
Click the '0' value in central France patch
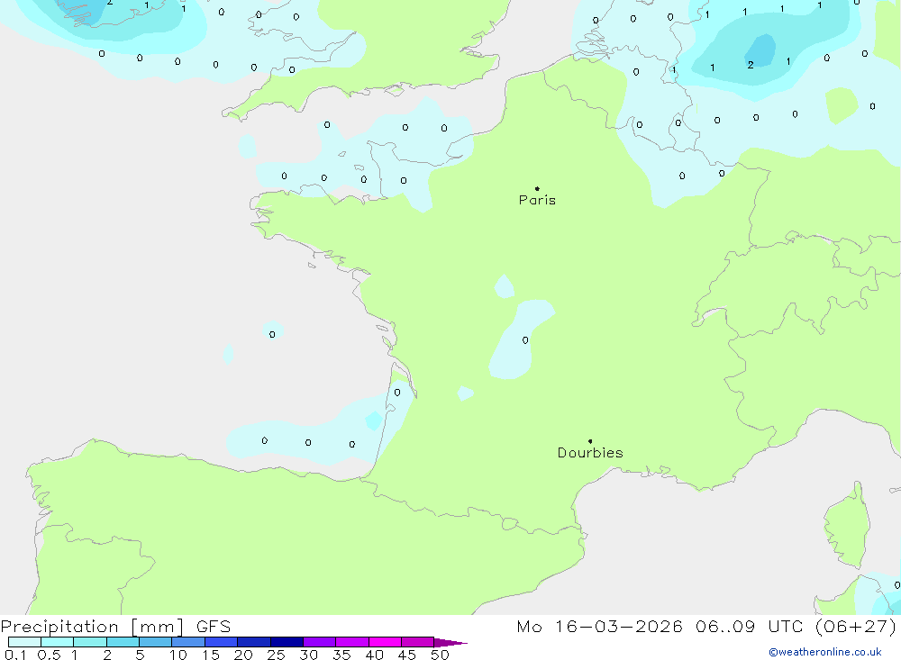coord(525,340)
